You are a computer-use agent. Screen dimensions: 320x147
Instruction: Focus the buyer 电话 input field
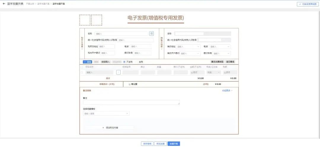[x=141, y=47]
